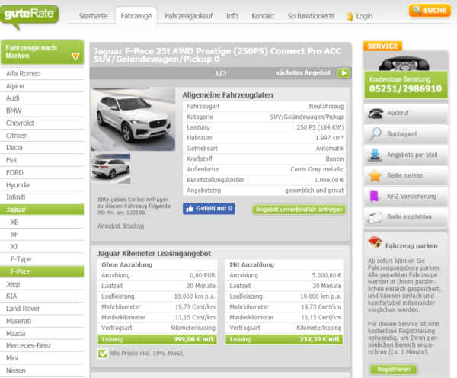This screenshot has height=378, width=457.
Task: Click the telephone icon next to Rückruf
Action: coord(376,113)
